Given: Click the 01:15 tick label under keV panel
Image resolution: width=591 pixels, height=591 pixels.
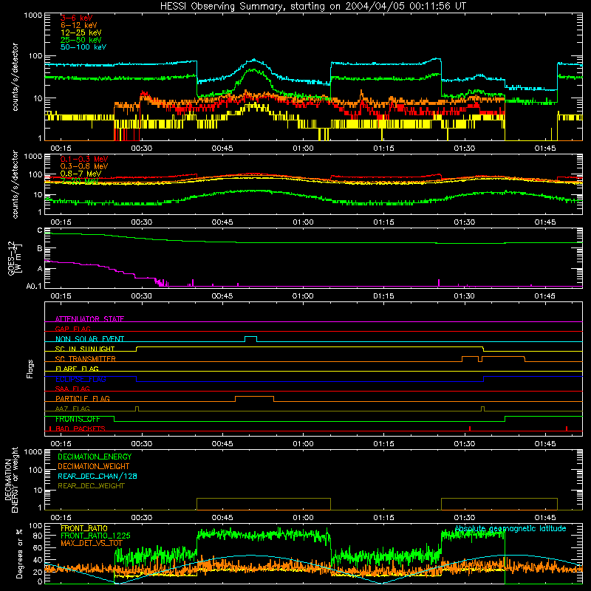Looking at the screenshot, I should (x=383, y=148).
